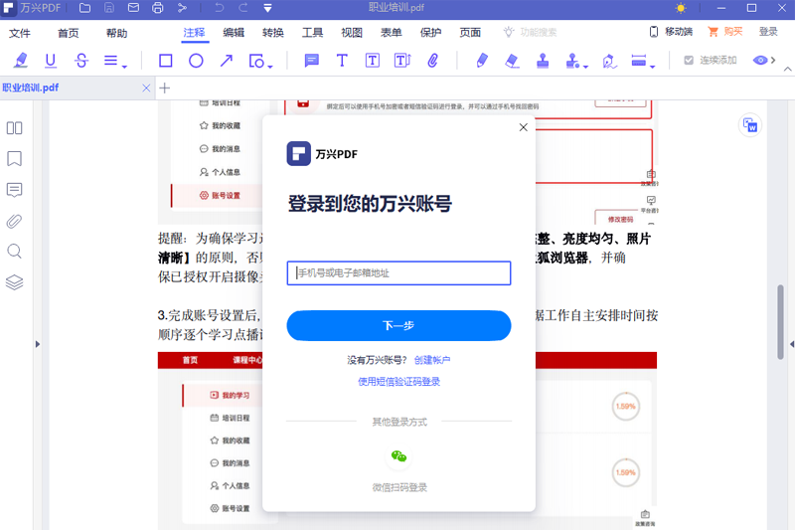795x530 pixels.
Task: Switch to the 页面 tab
Action: pos(470,33)
